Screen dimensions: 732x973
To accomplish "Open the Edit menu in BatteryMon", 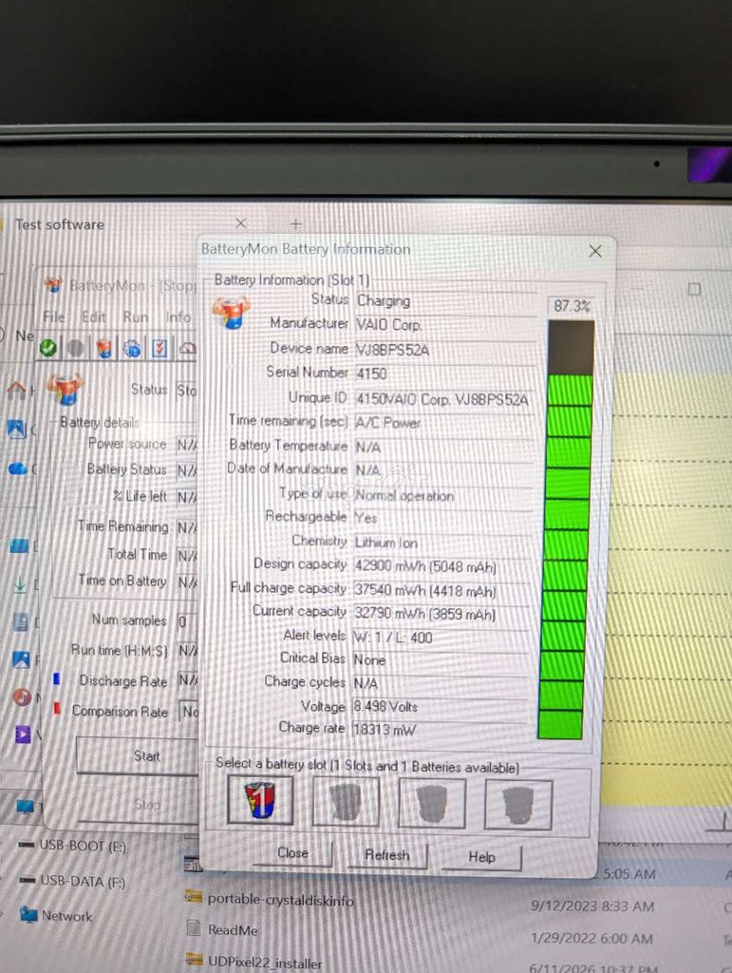I will [x=94, y=316].
